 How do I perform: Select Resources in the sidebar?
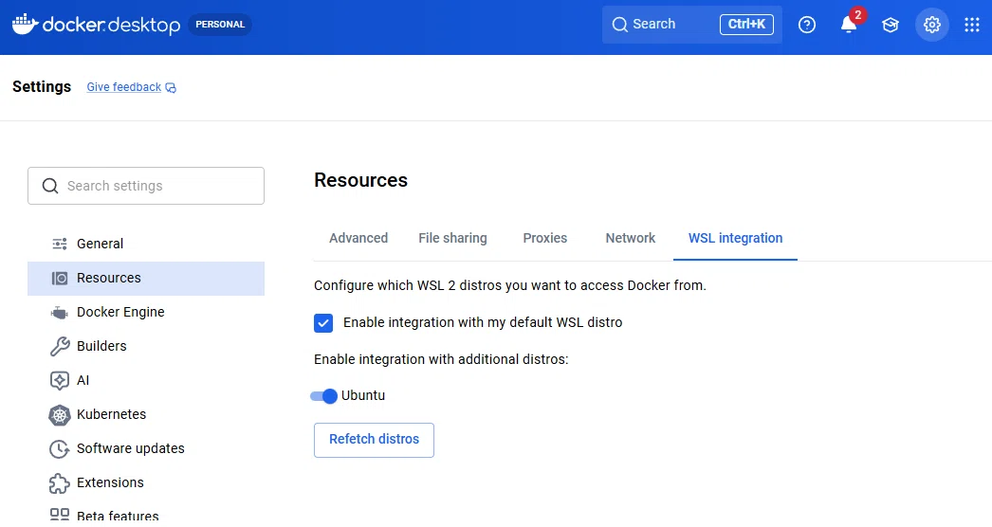(x=146, y=279)
